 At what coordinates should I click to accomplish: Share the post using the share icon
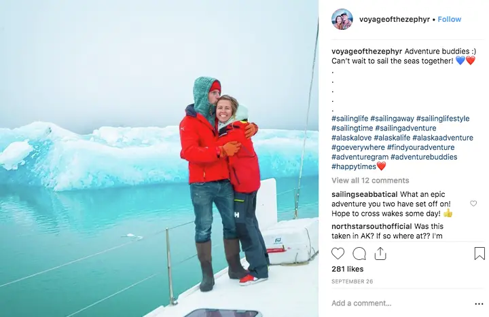click(380, 253)
